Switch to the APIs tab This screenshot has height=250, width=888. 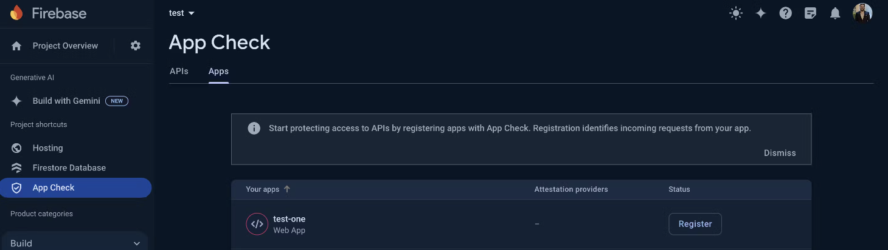click(x=179, y=71)
